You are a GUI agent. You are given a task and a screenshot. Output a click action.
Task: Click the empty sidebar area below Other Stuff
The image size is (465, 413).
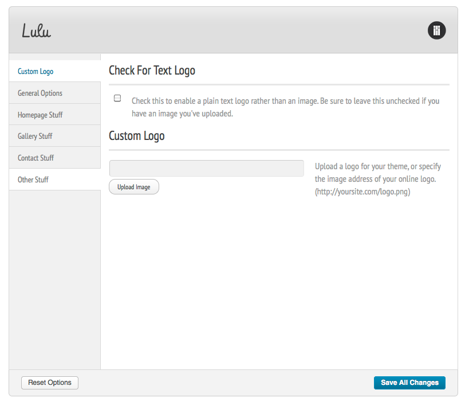55,279
